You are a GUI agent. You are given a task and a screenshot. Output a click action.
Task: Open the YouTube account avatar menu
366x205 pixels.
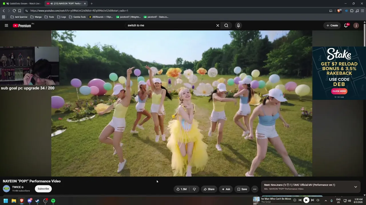pyautogui.click(x=356, y=25)
